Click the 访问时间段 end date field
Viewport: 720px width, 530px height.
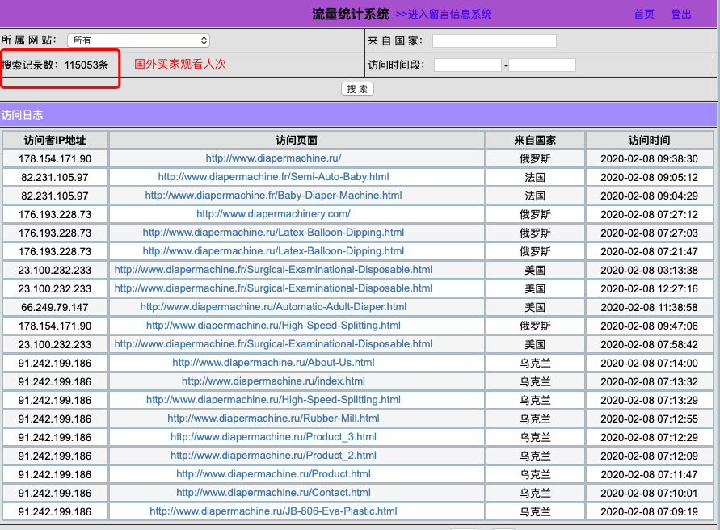tap(542, 65)
